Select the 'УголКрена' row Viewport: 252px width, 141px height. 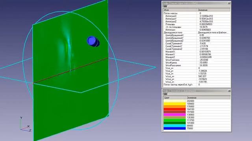196,63
